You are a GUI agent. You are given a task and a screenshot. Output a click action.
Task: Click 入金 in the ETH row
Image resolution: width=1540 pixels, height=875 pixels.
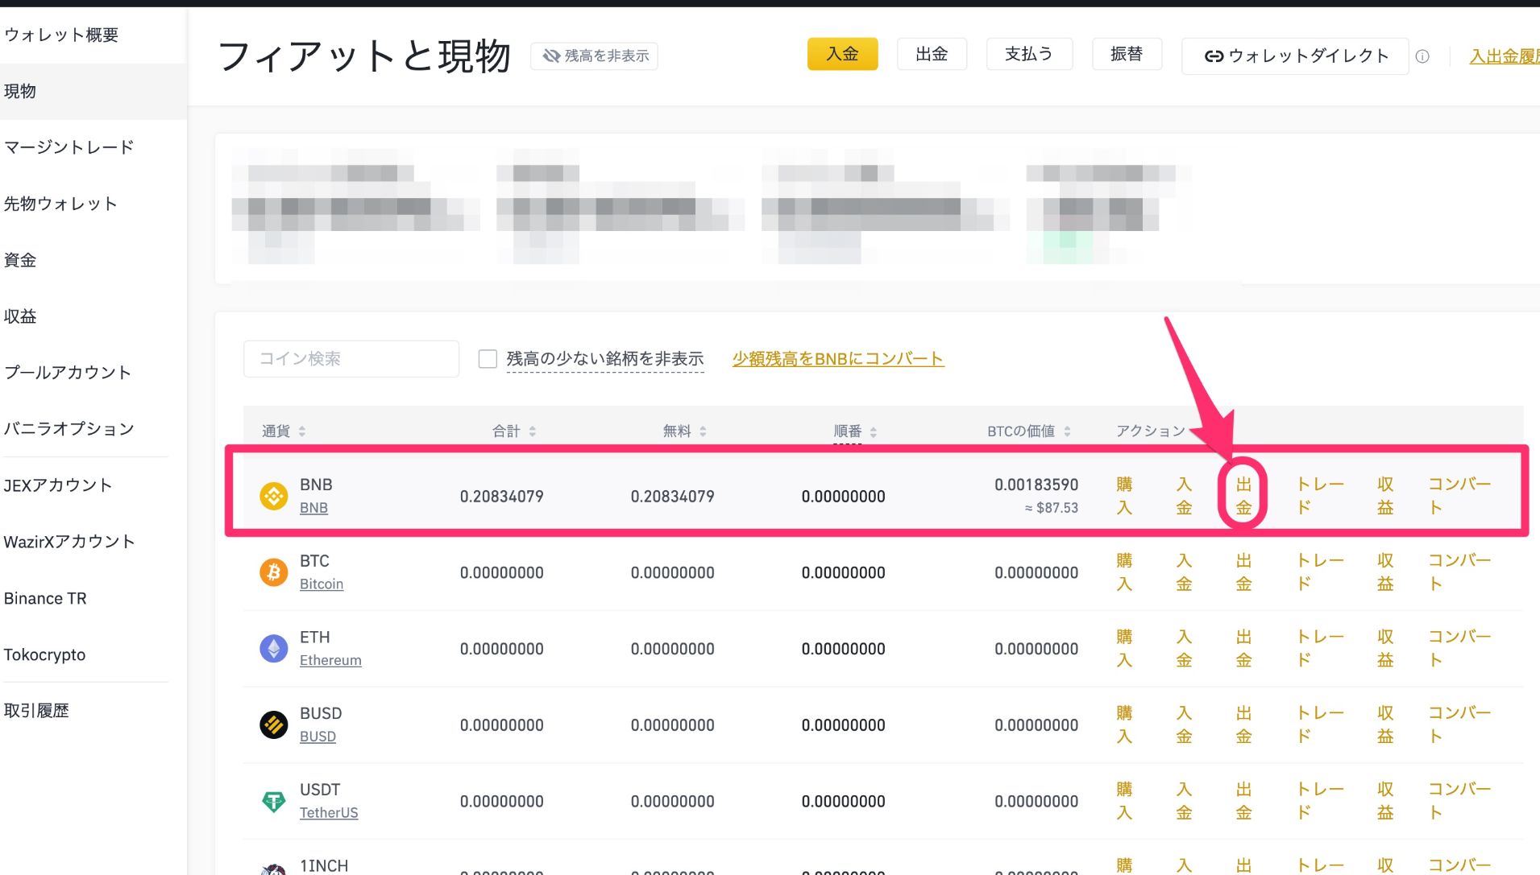[x=1184, y=649]
